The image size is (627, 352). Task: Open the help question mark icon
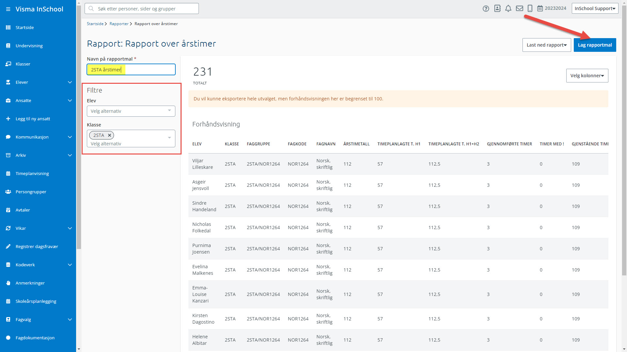[486, 8]
